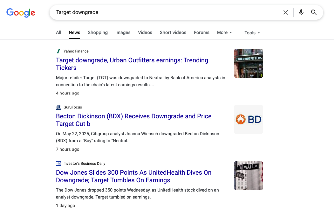Open the Forums tab
Viewport: 334px width, 210px height.
pos(201,32)
